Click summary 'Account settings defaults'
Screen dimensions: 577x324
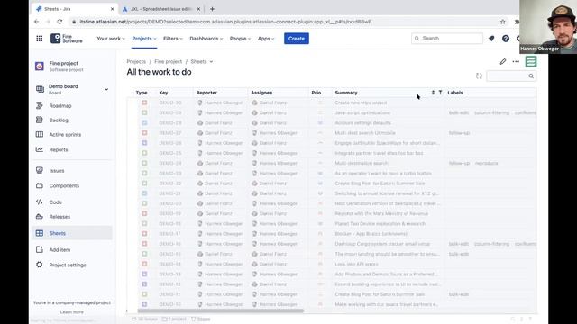pos(362,123)
